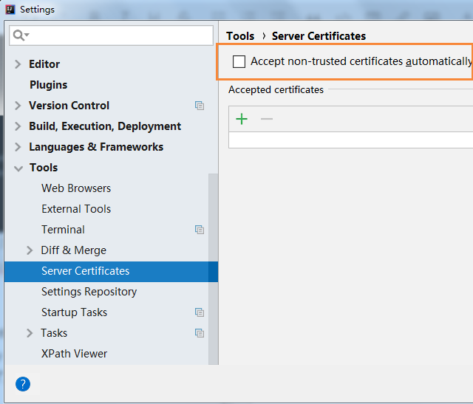Click the project-level icon beside Version Control

pos(200,106)
